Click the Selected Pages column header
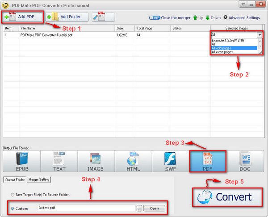Viewport: 268px width, 217px height. [237, 28]
